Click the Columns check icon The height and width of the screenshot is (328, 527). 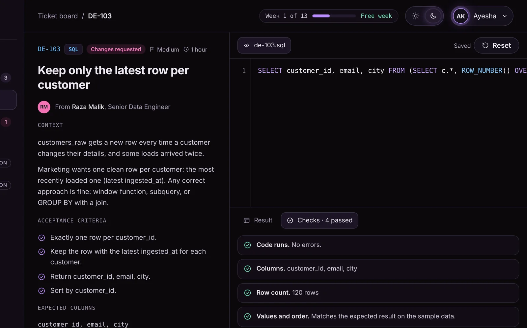[248, 269]
